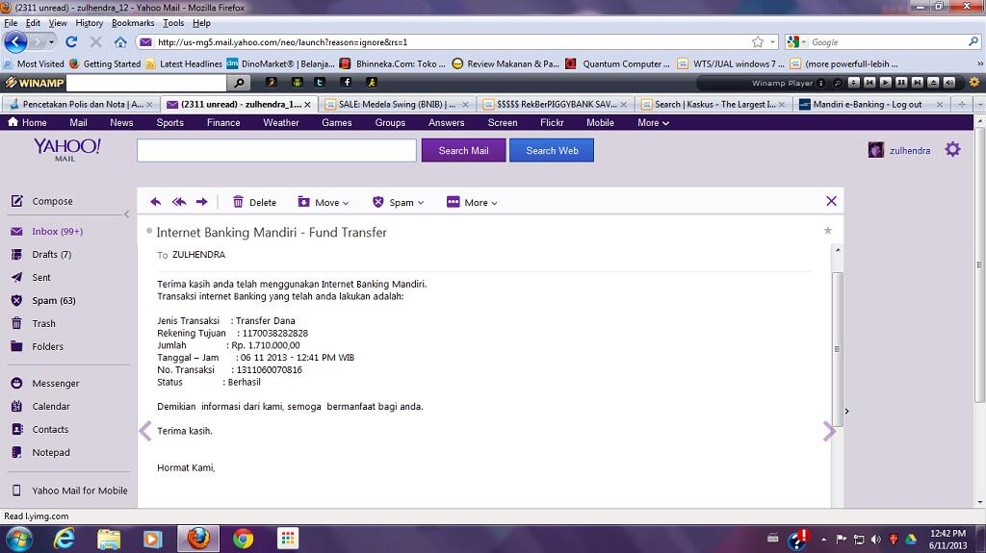Open the Spam dropdown
This screenshot has height=553, width=986.
(x=398, y=202)
